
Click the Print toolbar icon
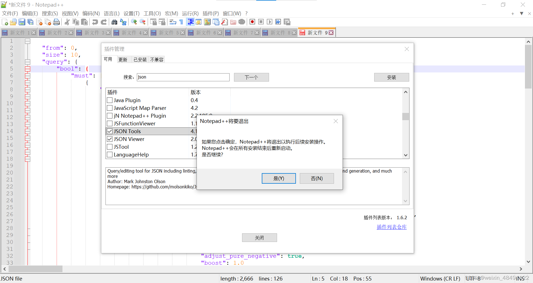[x=56, y=22]
